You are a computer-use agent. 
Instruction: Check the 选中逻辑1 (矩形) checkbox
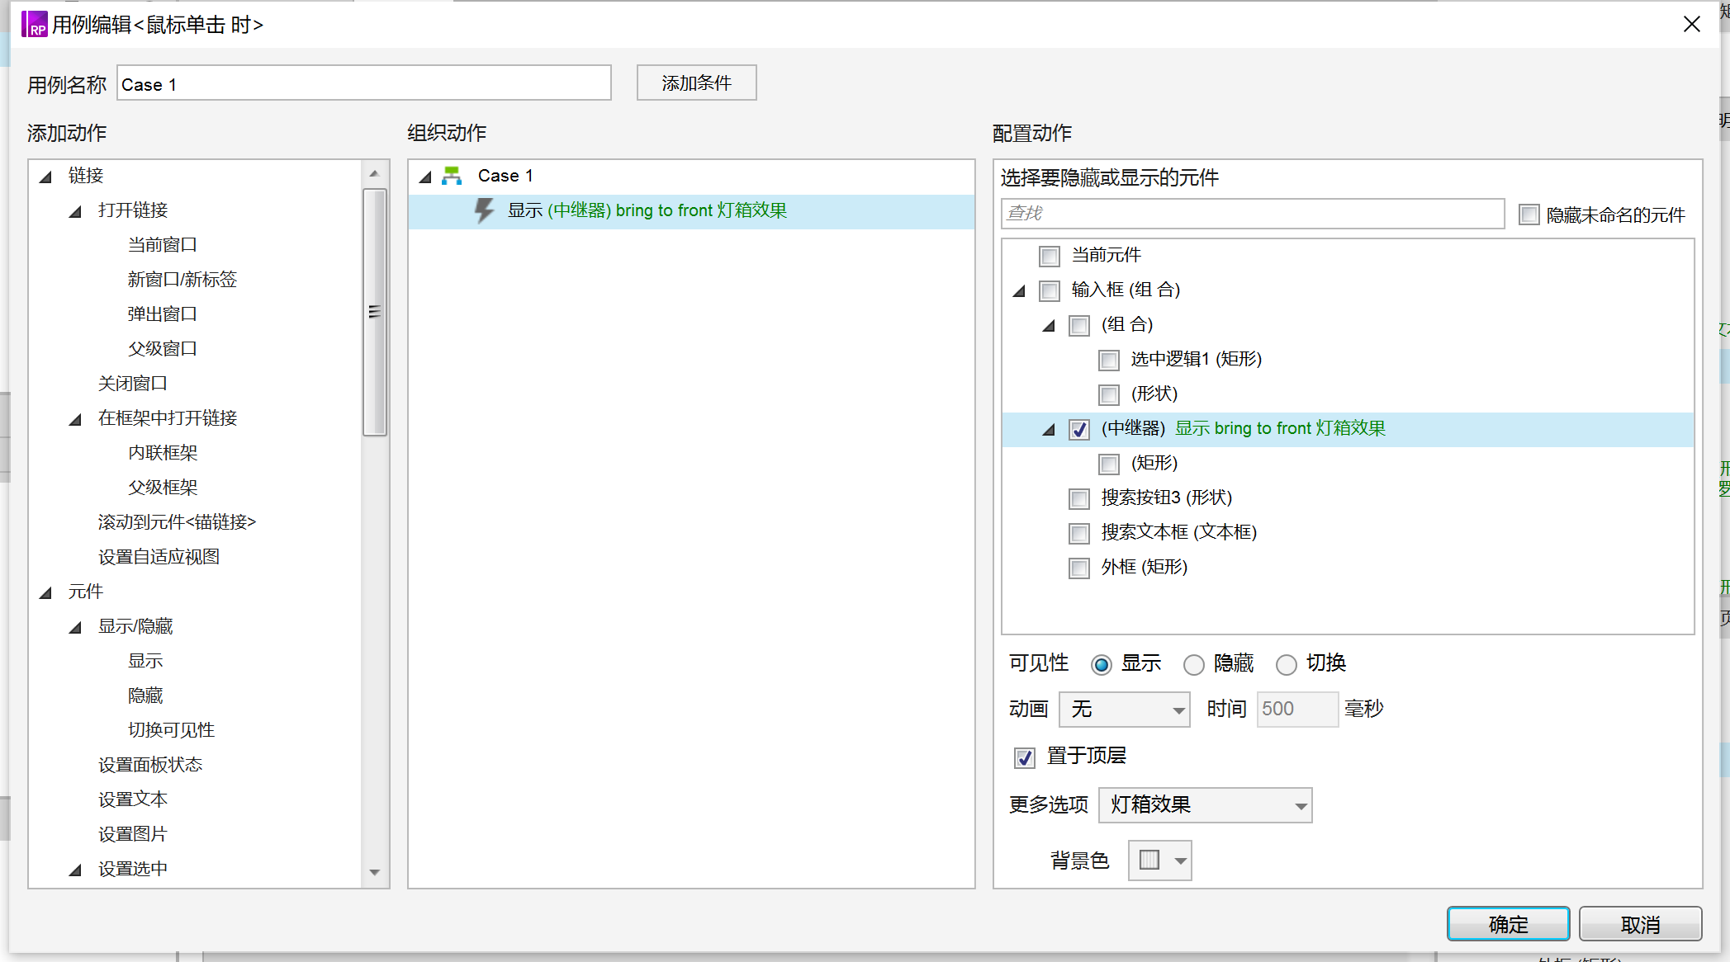coord(1109,360)
